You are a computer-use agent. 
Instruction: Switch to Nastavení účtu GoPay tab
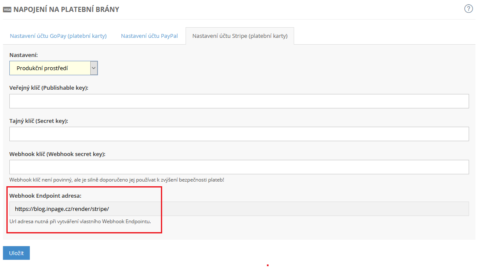[58, 36]
